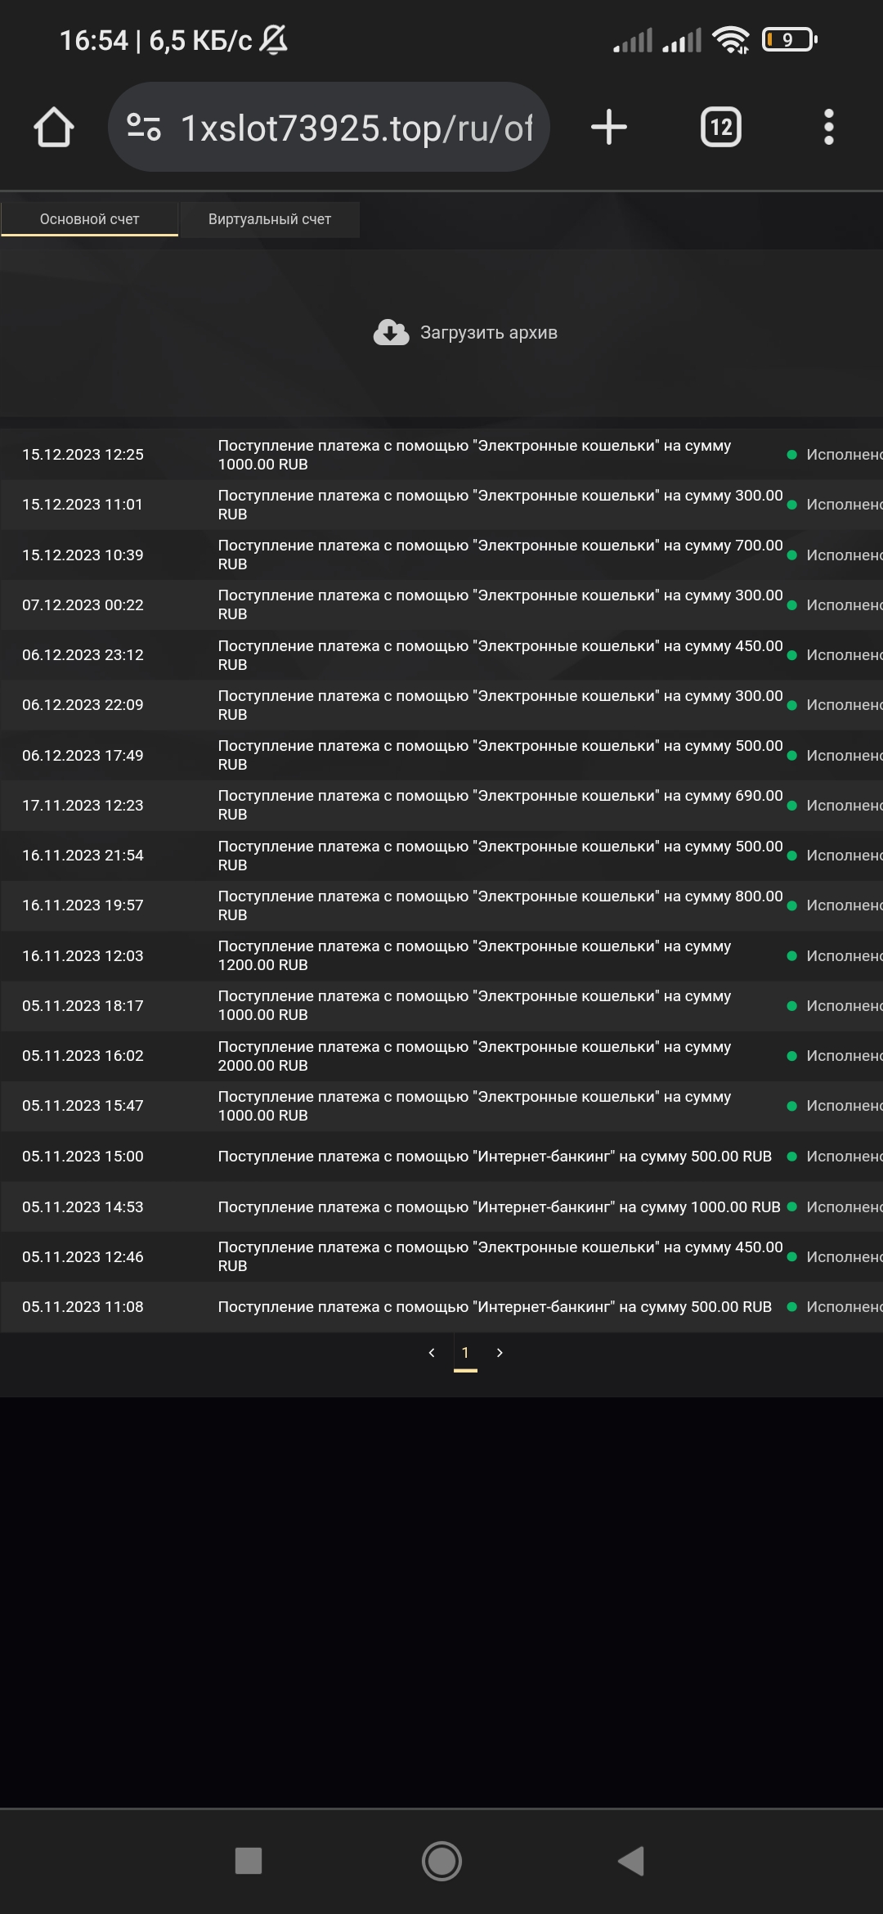The height and width of the screenshot is (1914, 883).
Task: Tap the battery indicator showing 9
Action: (790, 39)
